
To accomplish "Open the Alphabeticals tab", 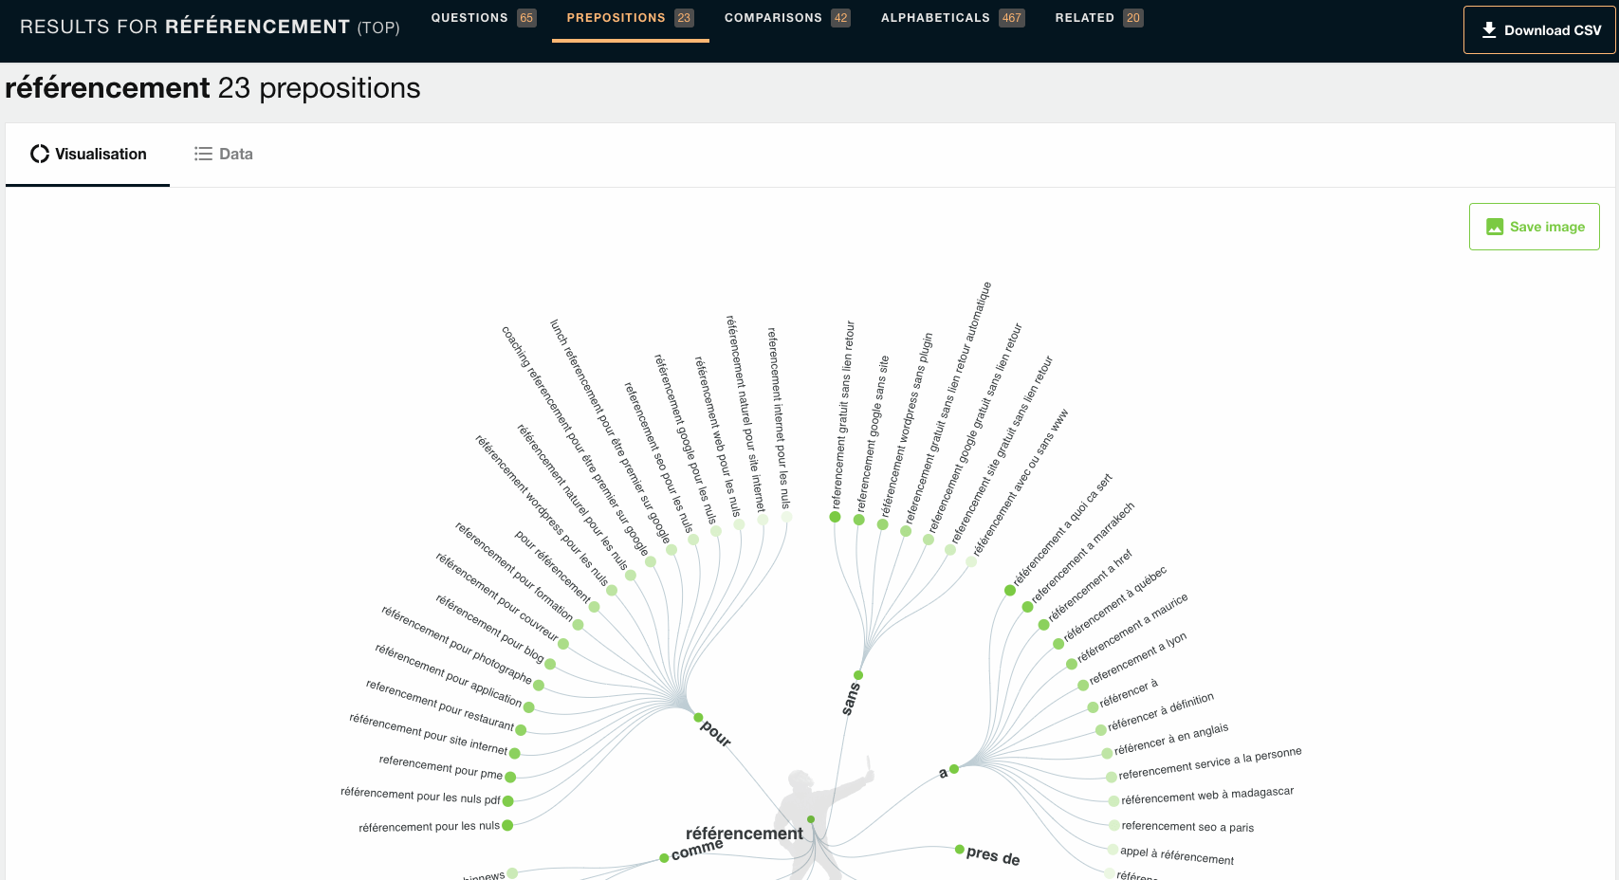I will coord(951,18).
